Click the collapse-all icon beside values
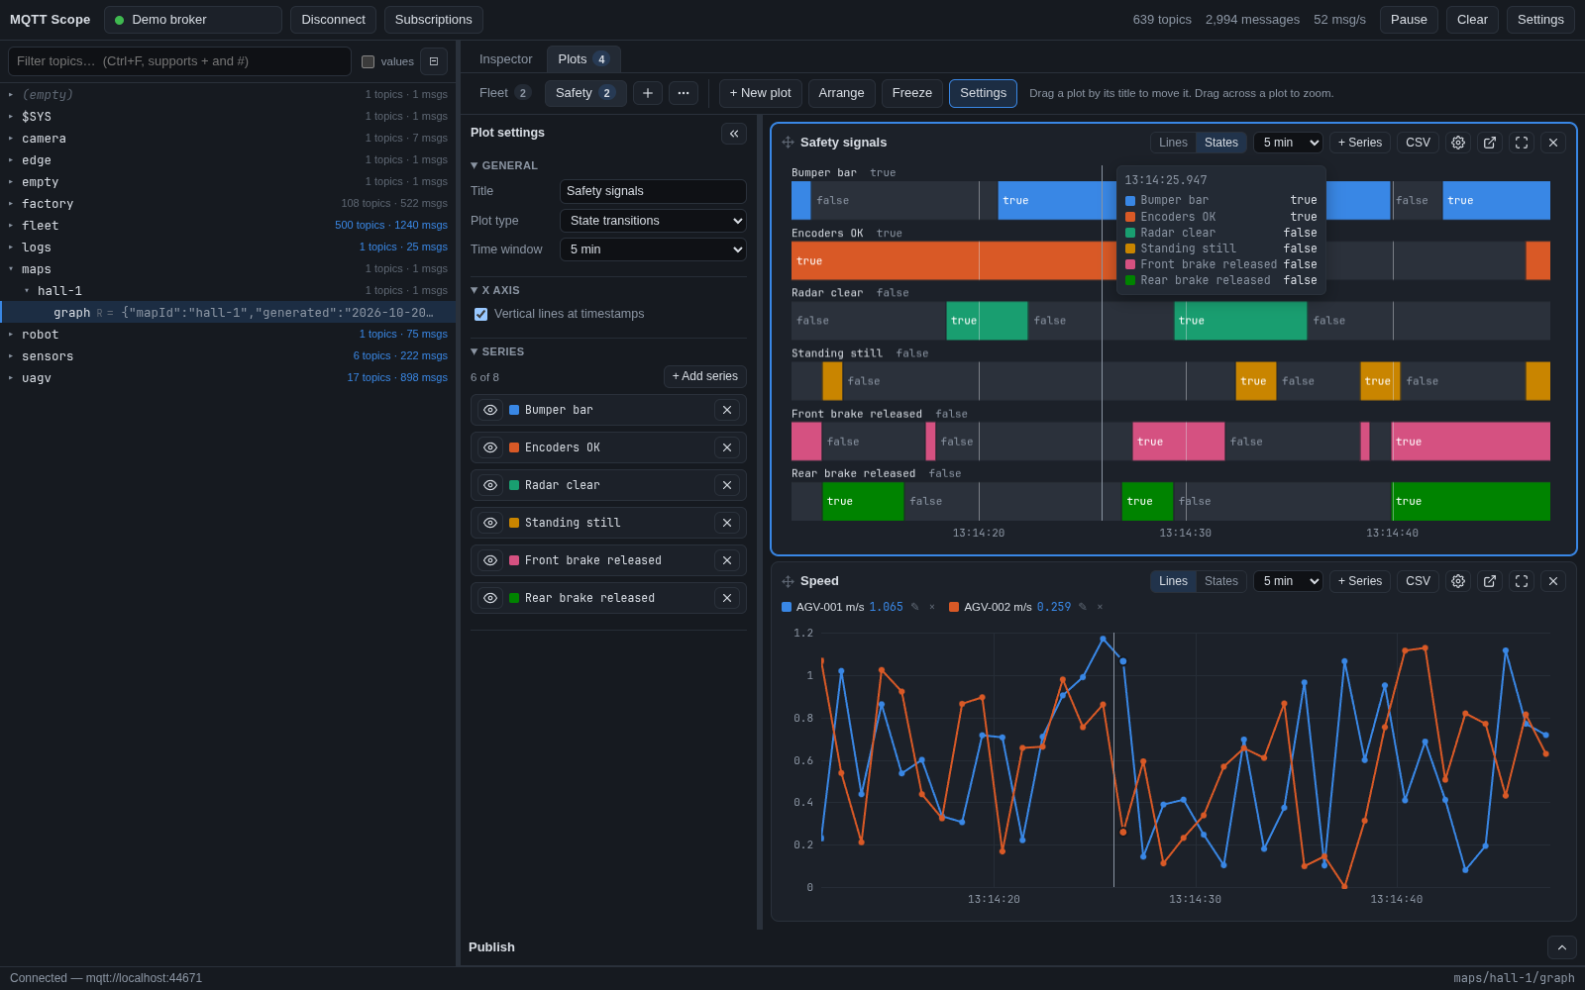Viewport: 1585px width, 990px height. [434, 61]
